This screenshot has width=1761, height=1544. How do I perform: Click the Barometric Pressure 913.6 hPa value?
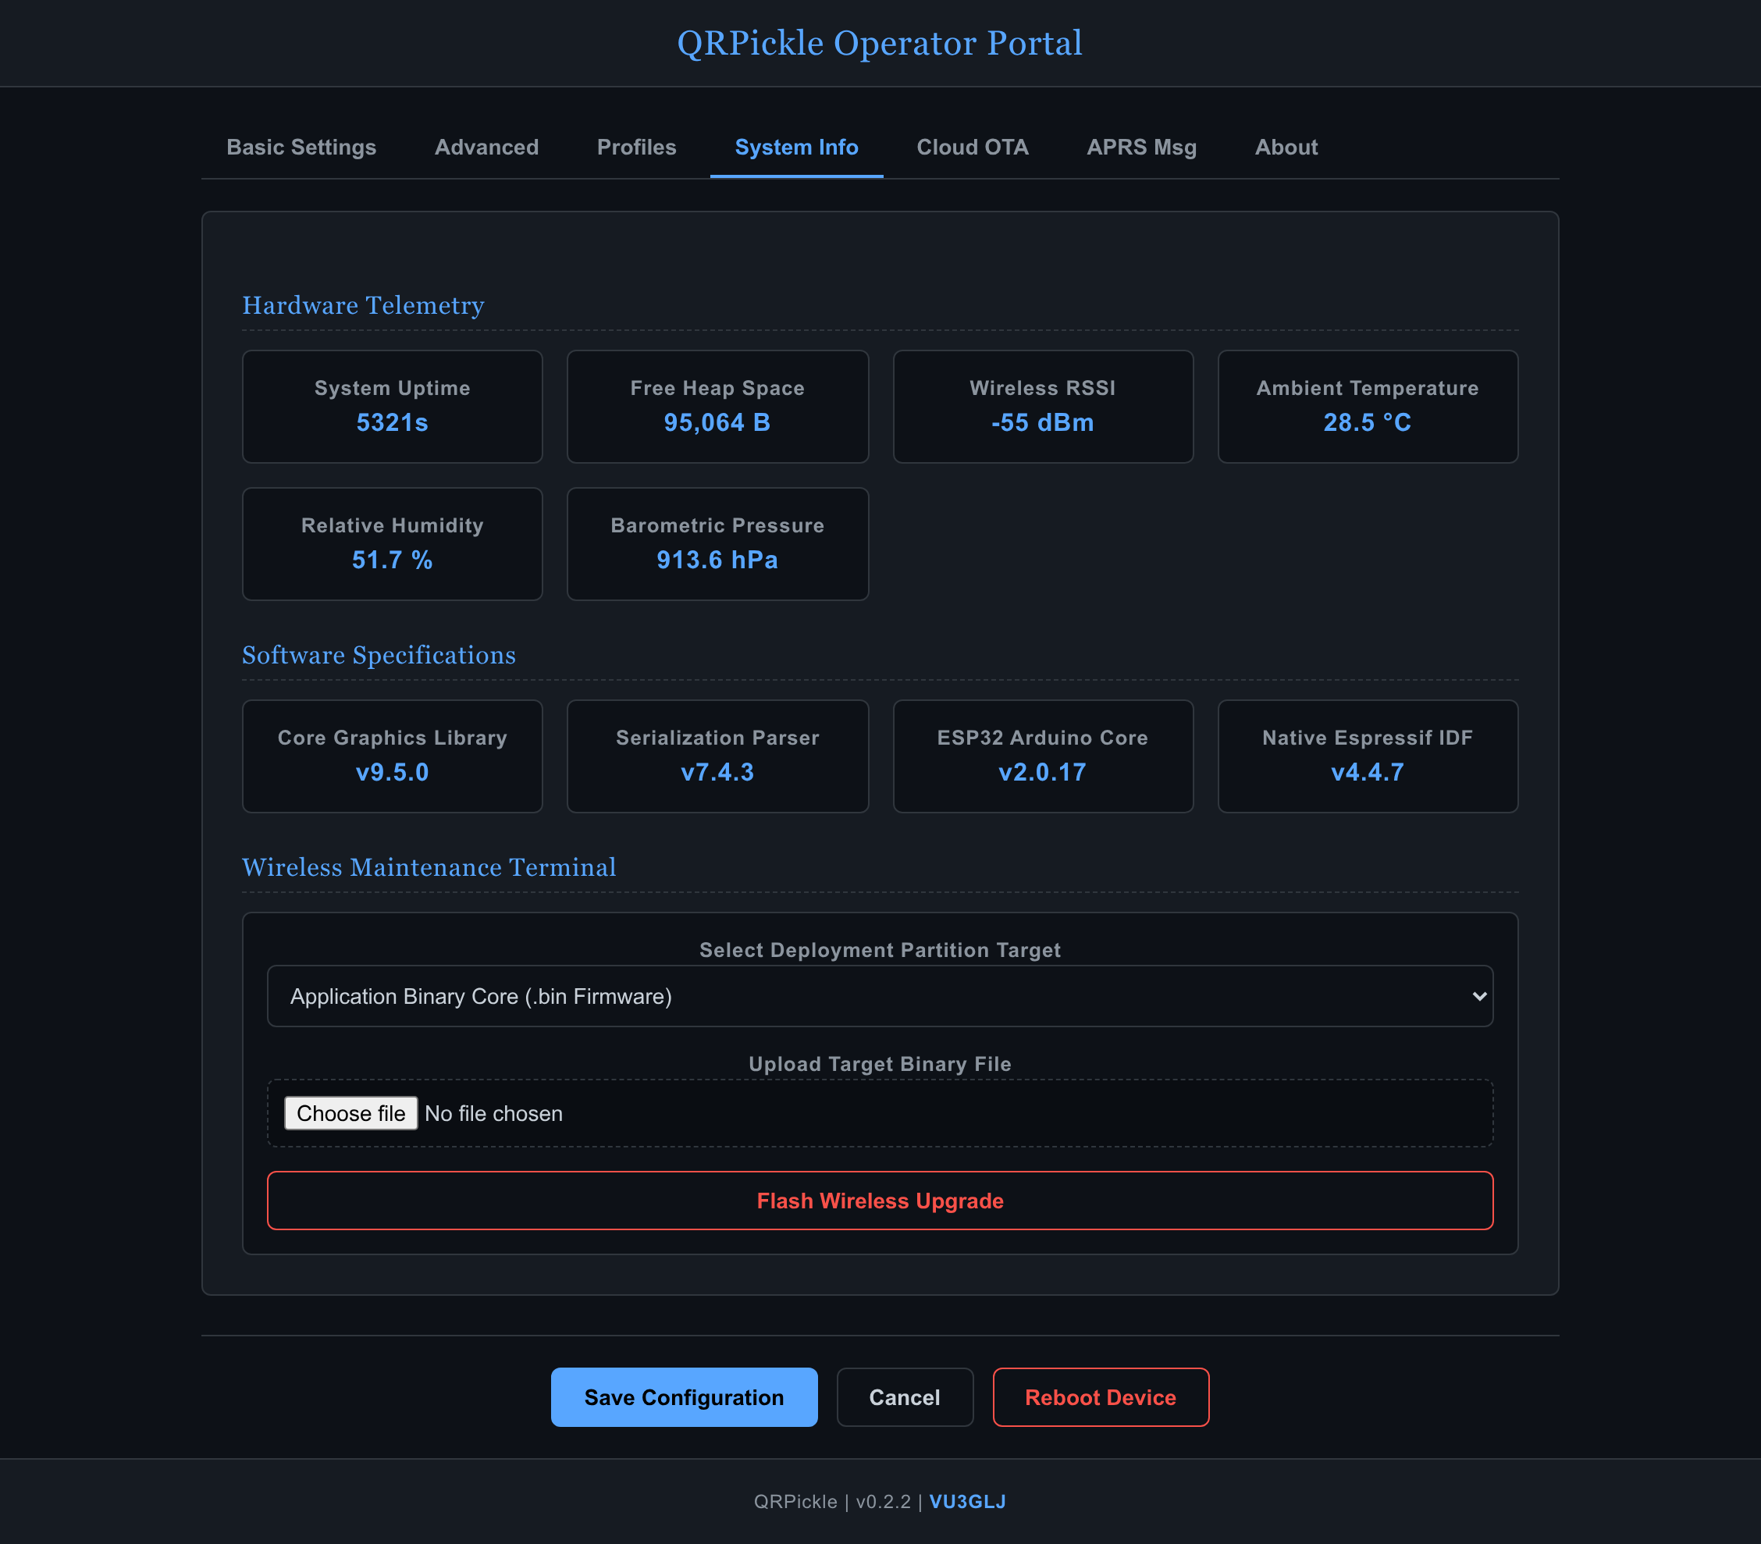pyautogui.click(x=717, y=560)
